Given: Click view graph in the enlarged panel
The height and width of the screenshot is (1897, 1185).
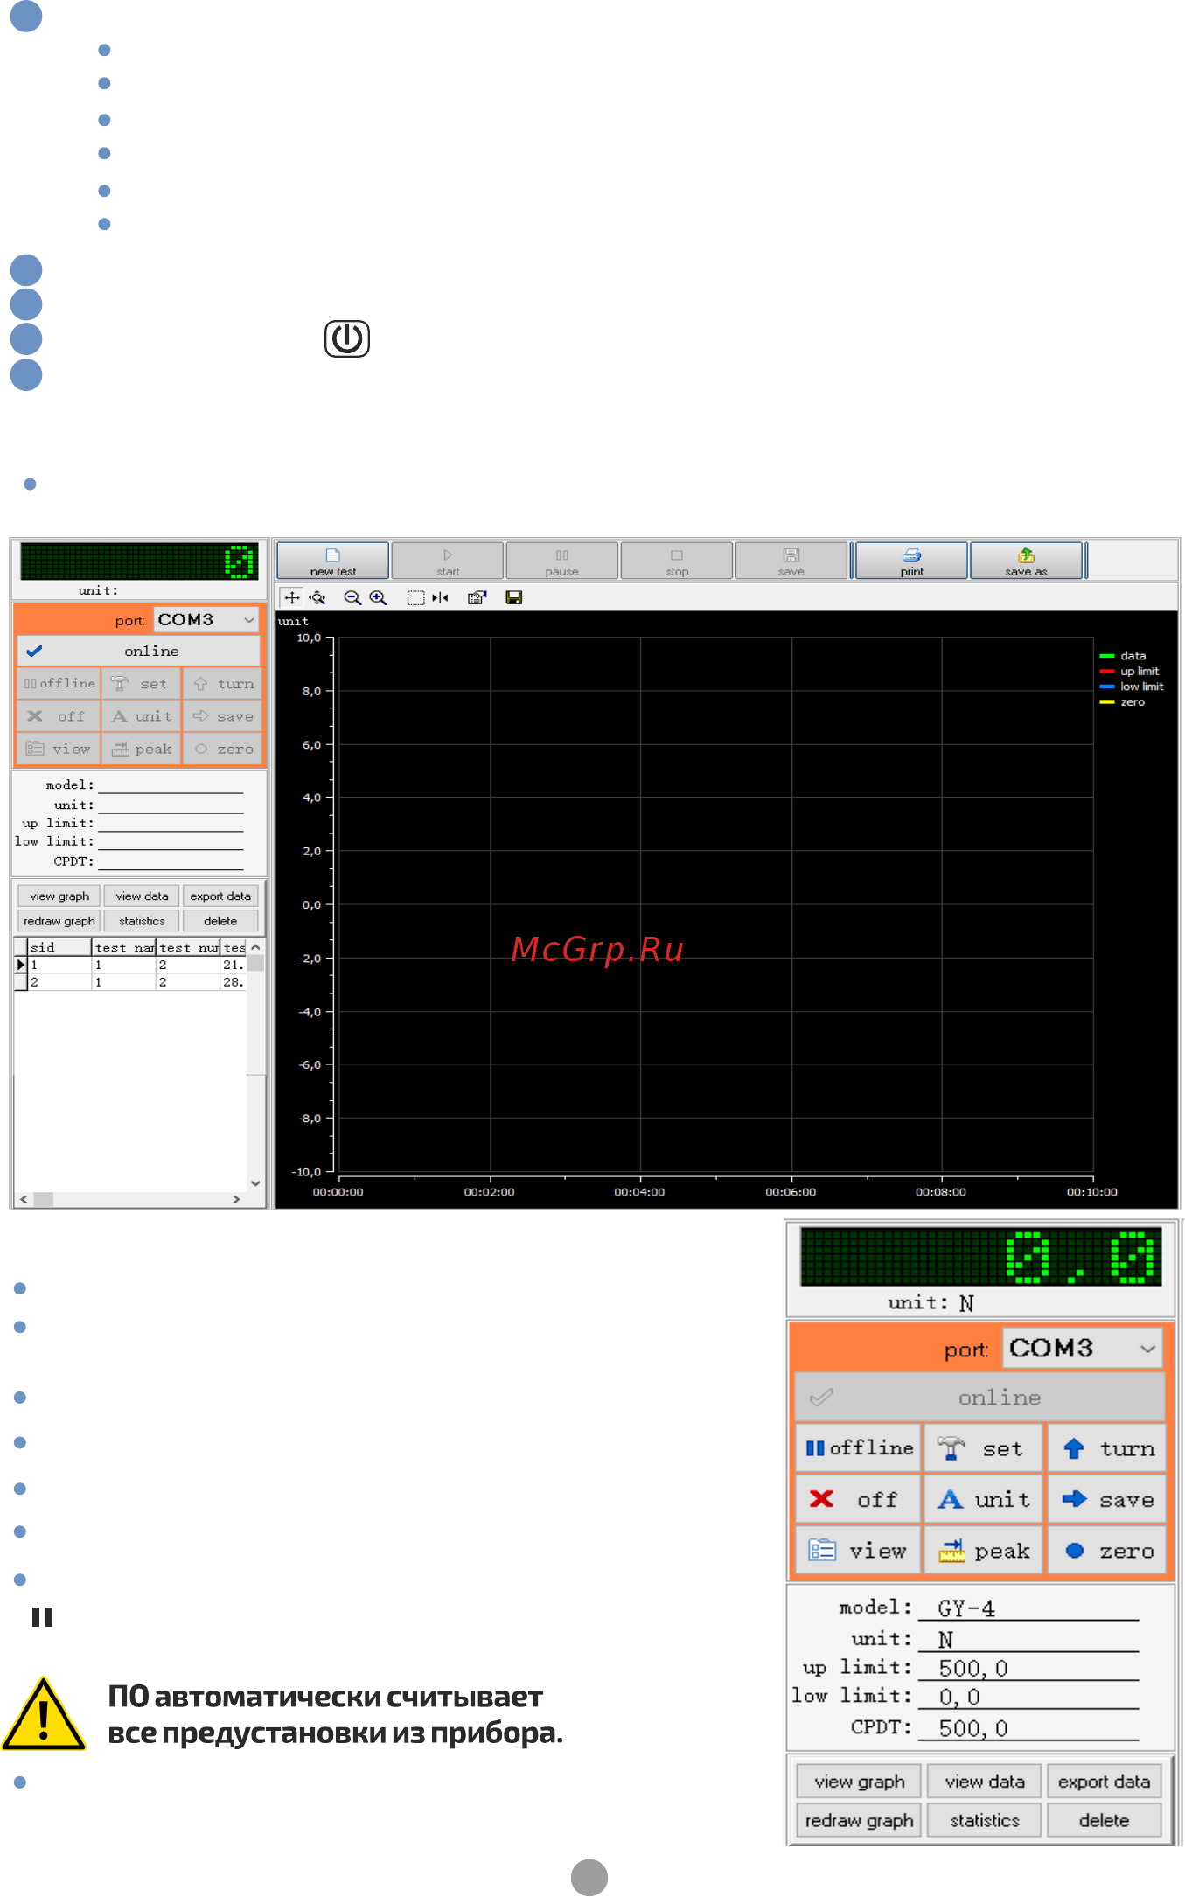Looking at the screenshot, I should [859, 1782].
